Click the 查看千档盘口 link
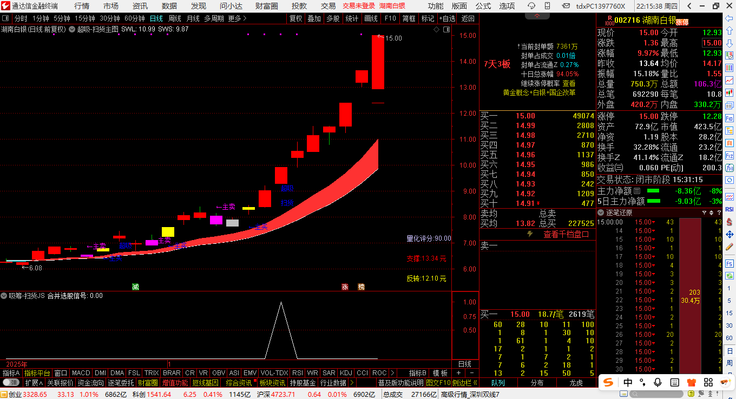The image size is (736, 399). pos(566,234)
